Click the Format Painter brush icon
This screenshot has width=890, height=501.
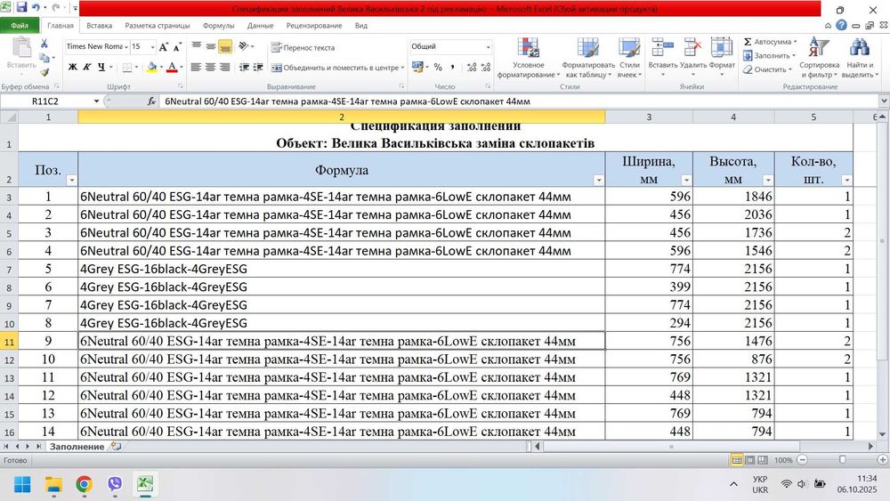(x=44, y=72)
